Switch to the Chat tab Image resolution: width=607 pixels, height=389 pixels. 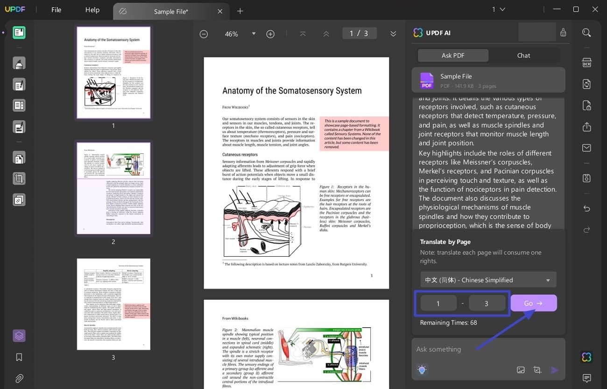pos(523,55)
